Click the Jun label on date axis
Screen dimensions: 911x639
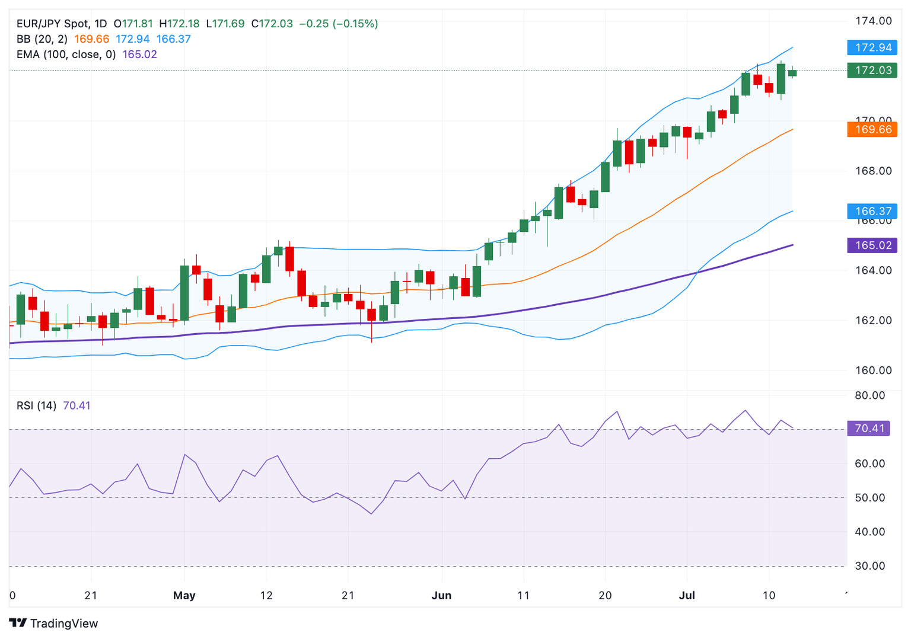tap(441, 595)
